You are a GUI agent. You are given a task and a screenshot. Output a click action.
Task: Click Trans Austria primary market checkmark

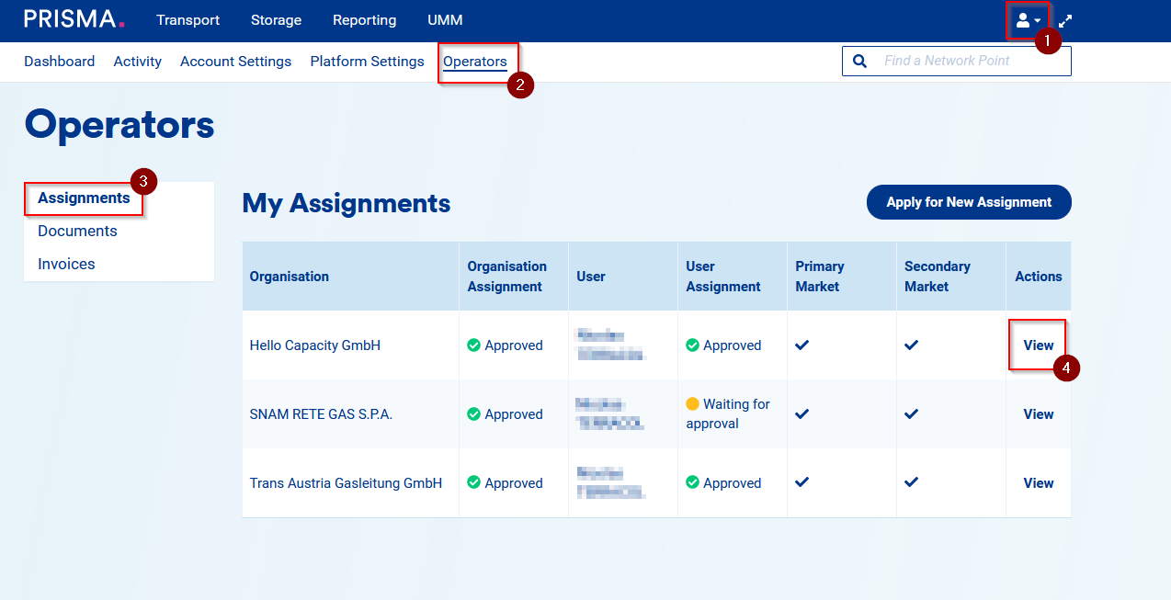click(x=802, y=482)
